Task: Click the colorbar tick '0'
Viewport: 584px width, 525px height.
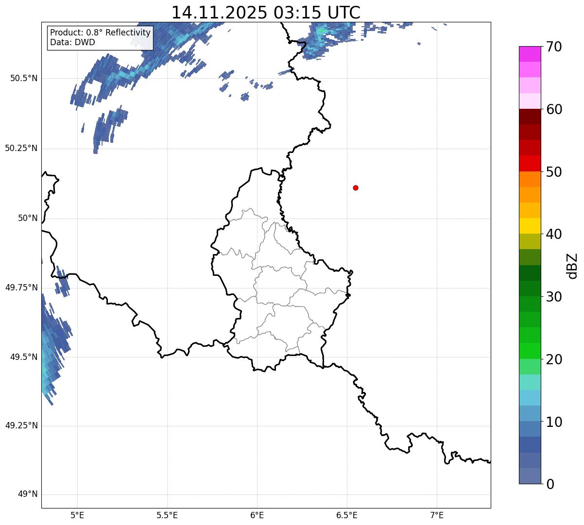Action: (549, 484)
